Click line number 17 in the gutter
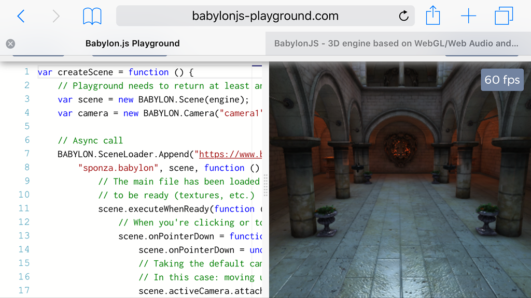Viewport: 531px width, 298px height. (24, 290)
